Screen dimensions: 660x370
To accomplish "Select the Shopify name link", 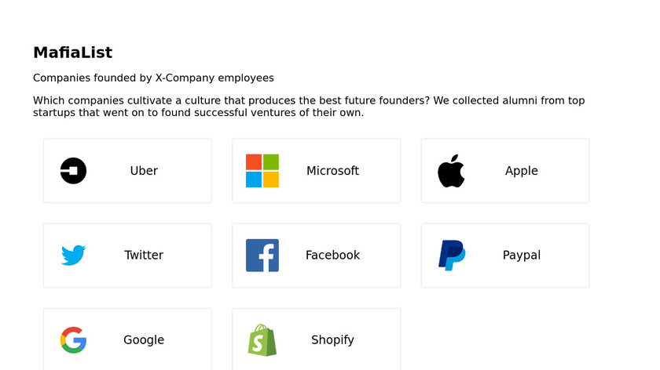I will [332, 340].
